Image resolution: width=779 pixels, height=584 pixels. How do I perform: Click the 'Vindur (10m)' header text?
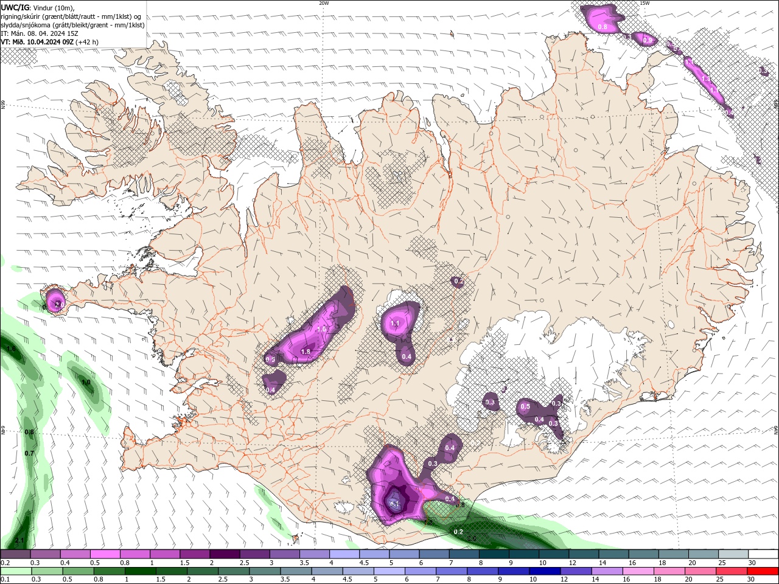(54, 7)
